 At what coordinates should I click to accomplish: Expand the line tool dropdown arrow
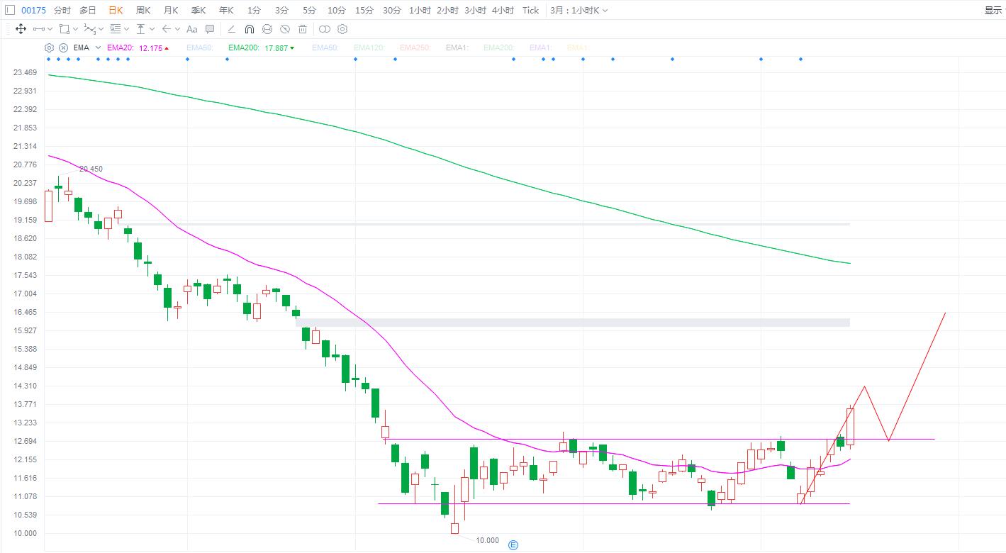(50, 29)
